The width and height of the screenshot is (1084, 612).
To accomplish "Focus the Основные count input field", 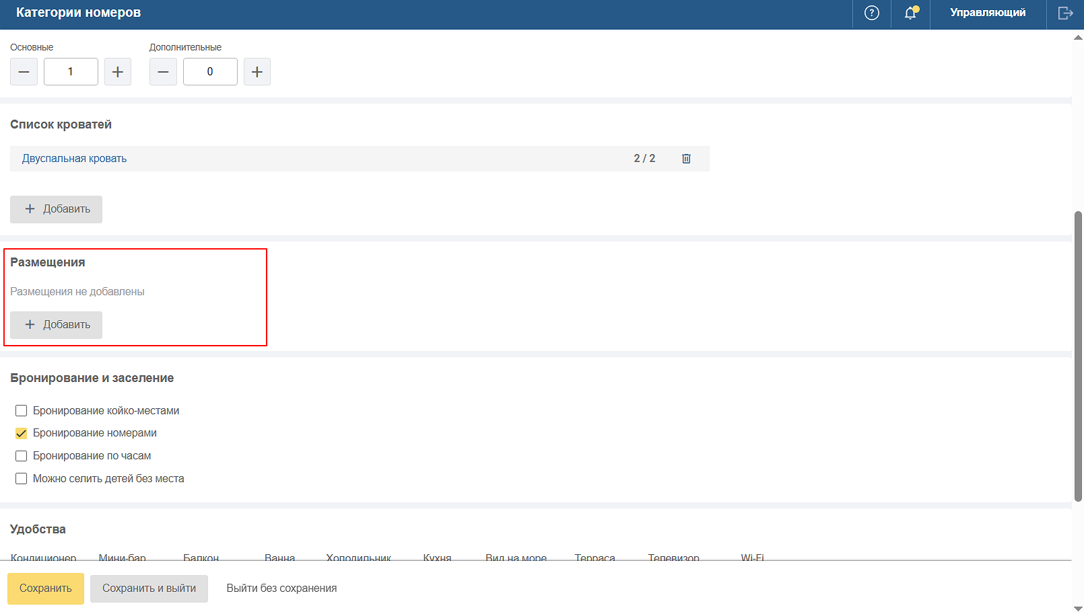I will point(71,71).
